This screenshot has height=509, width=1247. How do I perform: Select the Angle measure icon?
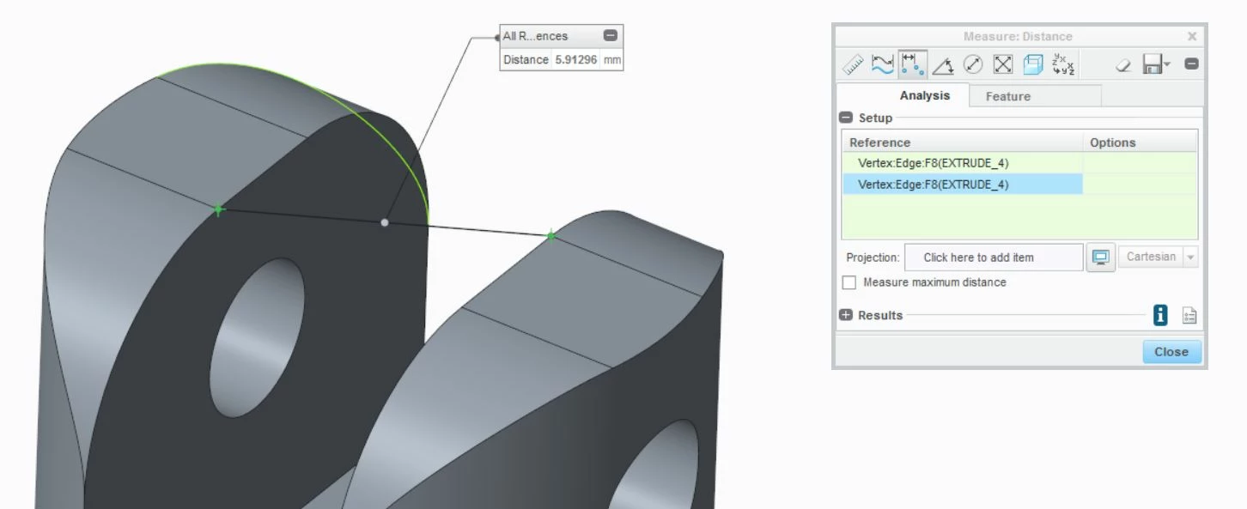tap(943, 64)
